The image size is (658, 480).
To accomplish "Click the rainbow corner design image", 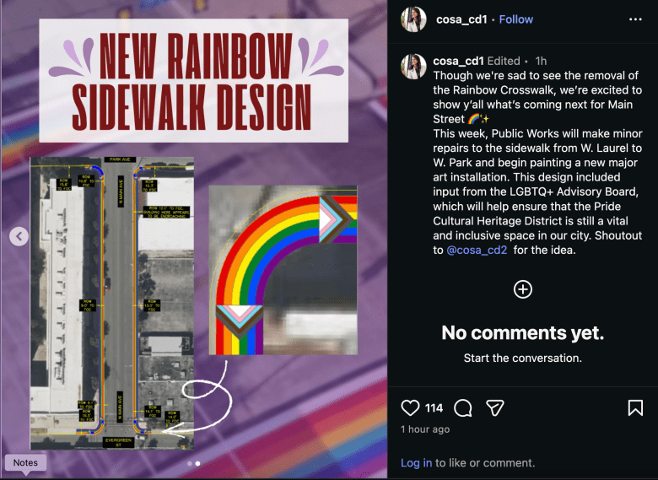I will pos(283,270).
